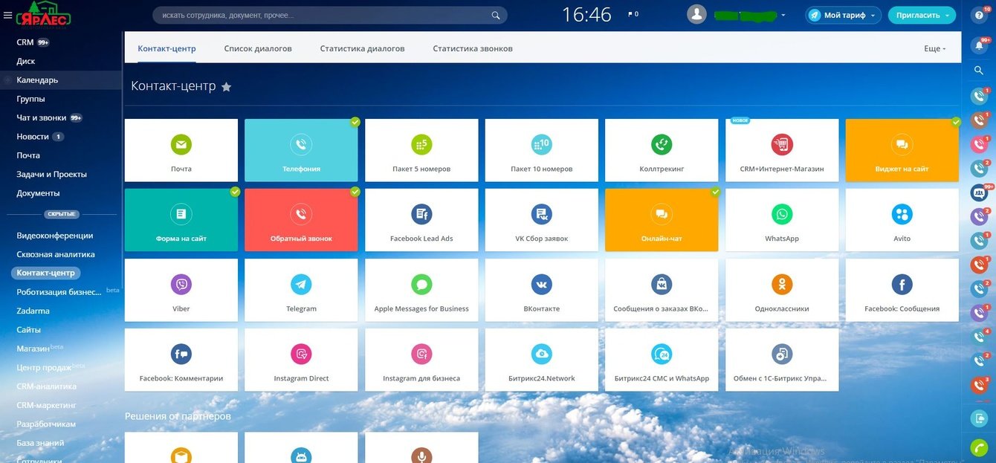Open Instagram для бизнеса tile
Viewport: 996px width, 463px height.
421,360
